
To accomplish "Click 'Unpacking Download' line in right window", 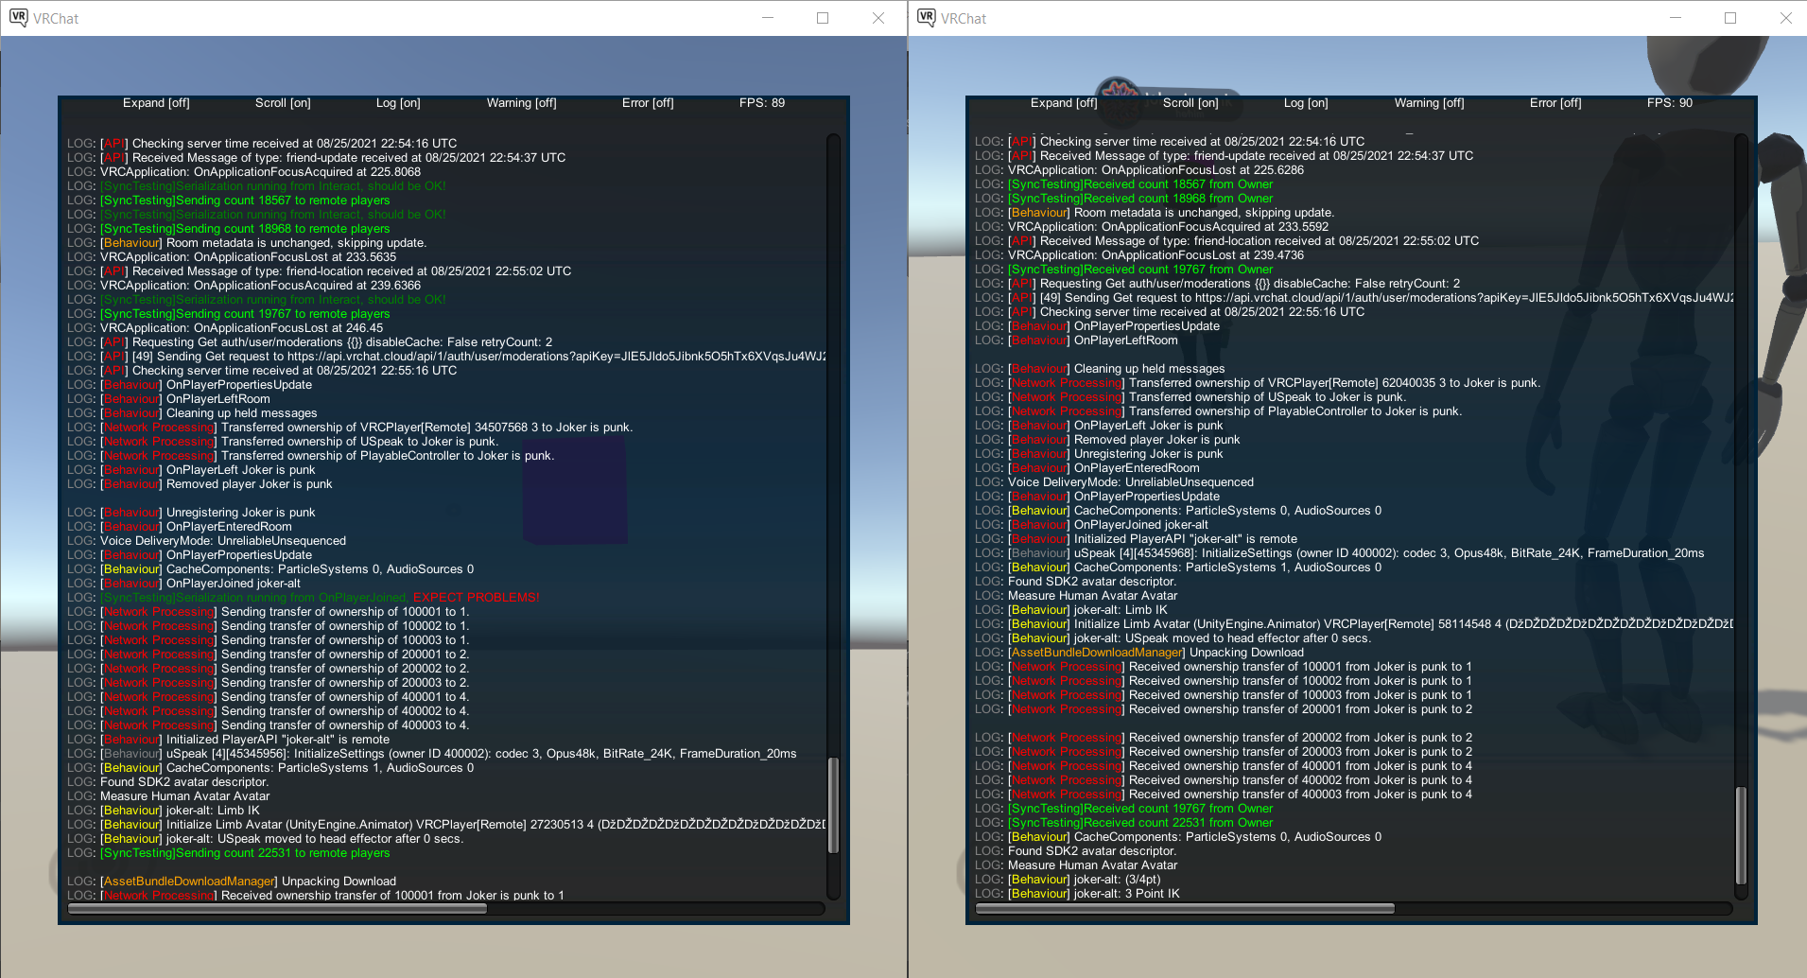I will point(1139,653).
